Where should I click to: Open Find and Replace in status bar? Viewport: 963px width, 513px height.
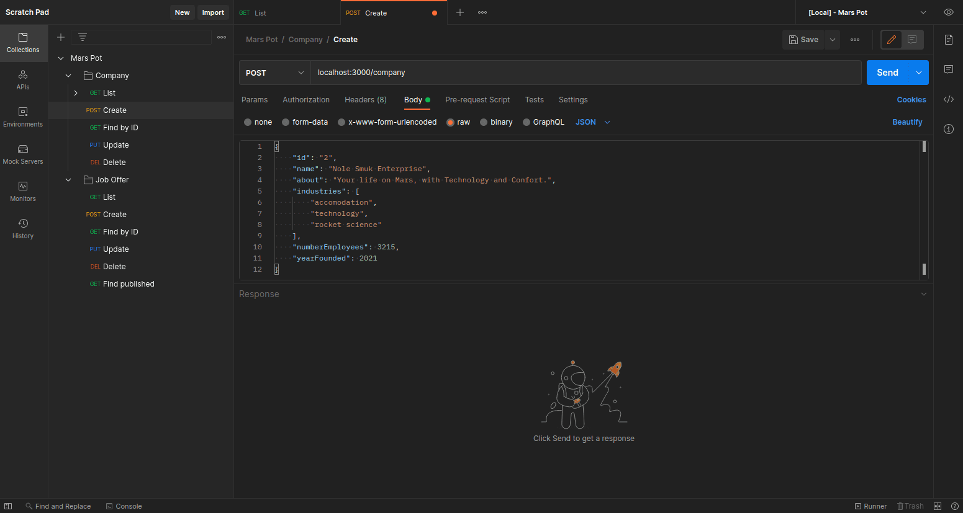pos(58,506)
